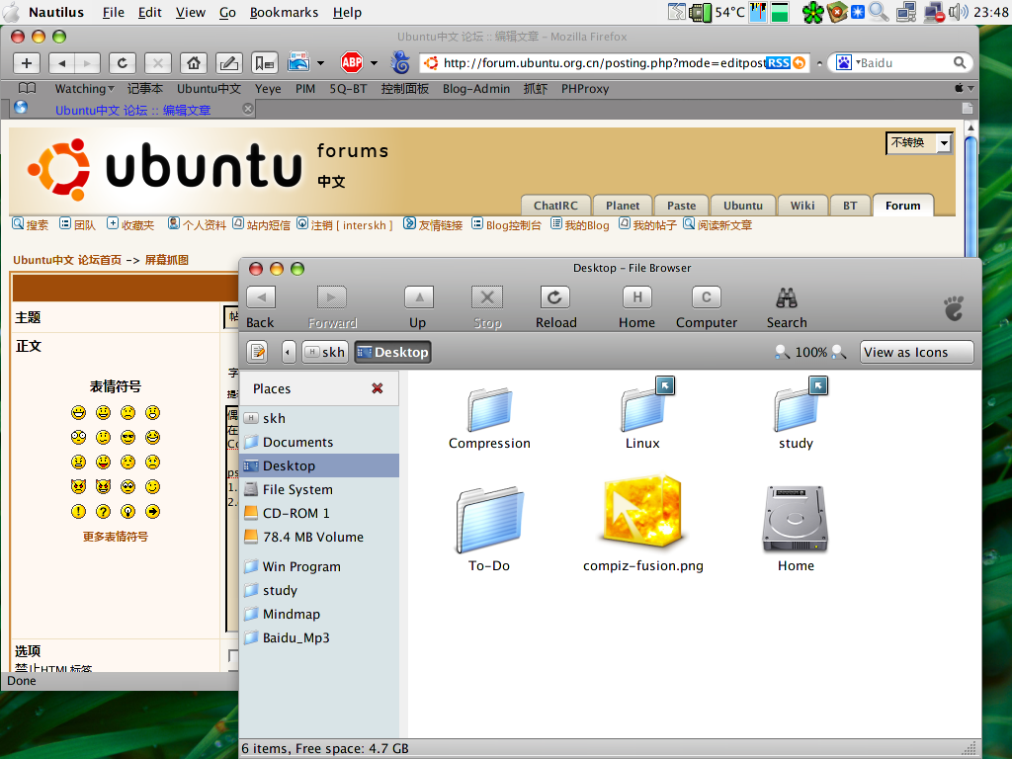Open the File menu
Image resolution: width=1012 pixels, height=759 pixels.
tap(114, 12)
